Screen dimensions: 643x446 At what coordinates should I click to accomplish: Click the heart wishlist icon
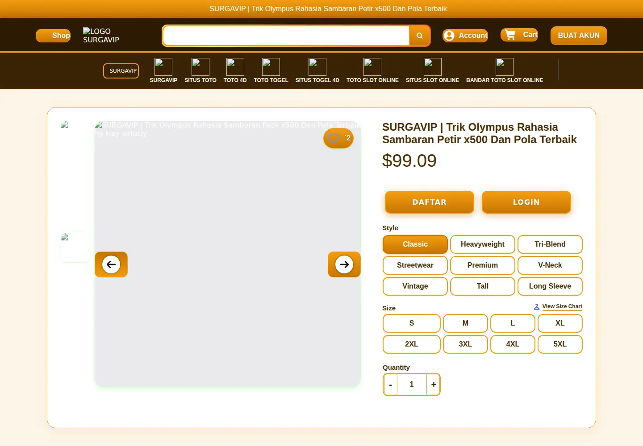334,138
